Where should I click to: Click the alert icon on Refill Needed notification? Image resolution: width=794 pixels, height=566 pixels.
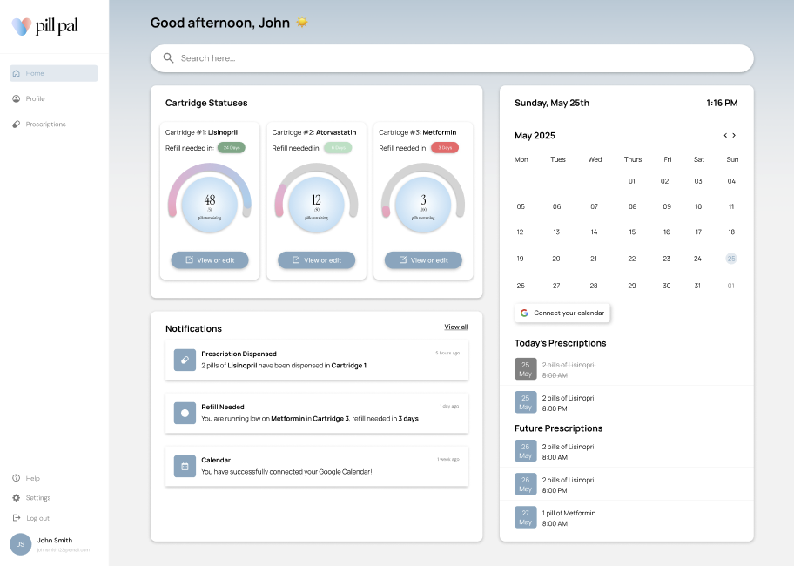coord(185,413)
